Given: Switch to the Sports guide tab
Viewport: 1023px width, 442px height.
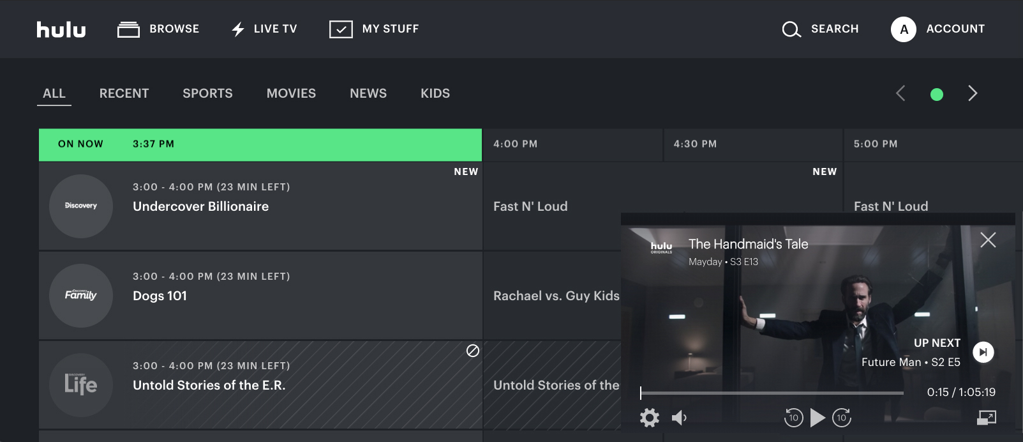Looking at the screenshot, I should point(207,93).
